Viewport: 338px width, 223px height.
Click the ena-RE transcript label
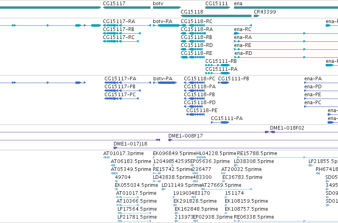point(243,45)
